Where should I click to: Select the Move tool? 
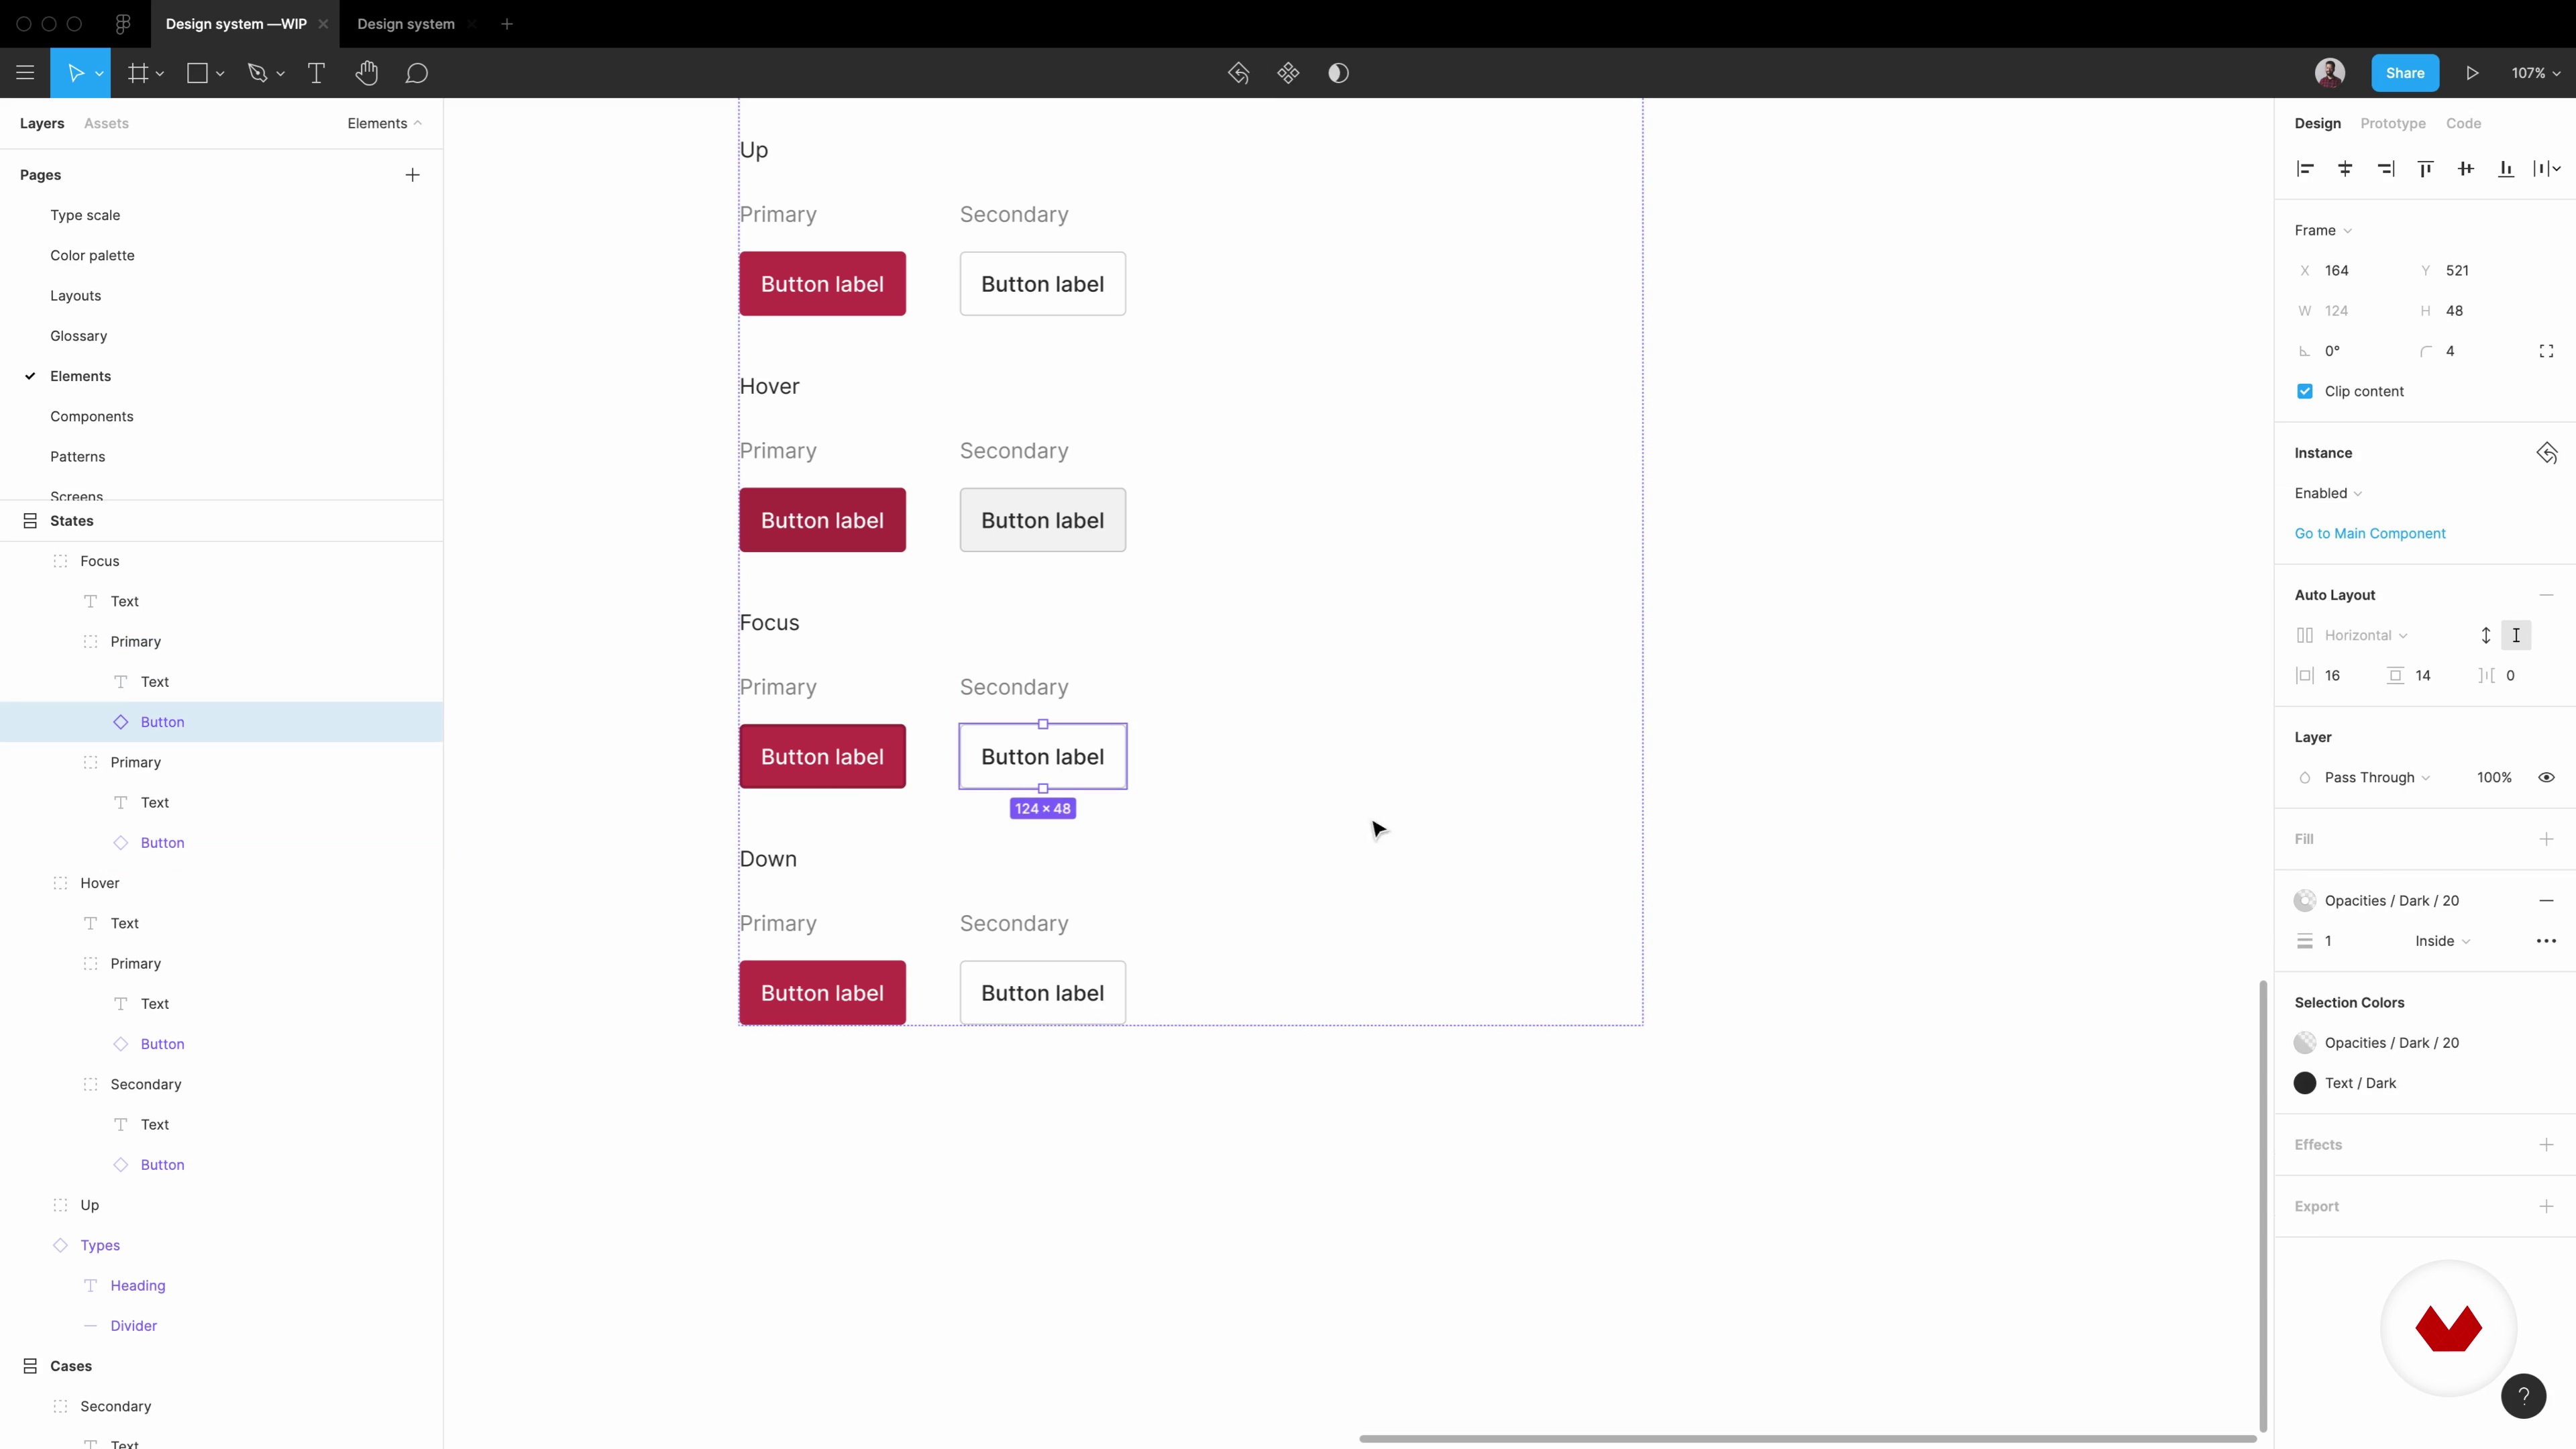click(75, 73)
